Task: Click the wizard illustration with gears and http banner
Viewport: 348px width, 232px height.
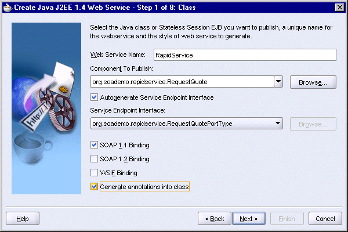Action: click(x=46, y=108)
